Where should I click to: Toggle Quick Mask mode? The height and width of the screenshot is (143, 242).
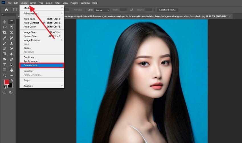point(5,92)
